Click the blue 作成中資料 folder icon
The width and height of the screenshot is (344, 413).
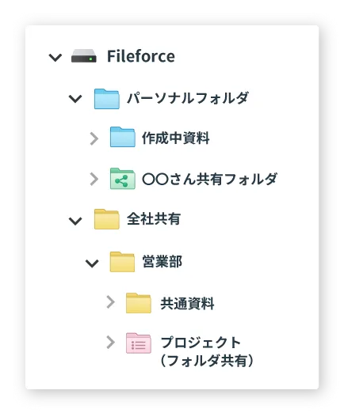(123, 137)
